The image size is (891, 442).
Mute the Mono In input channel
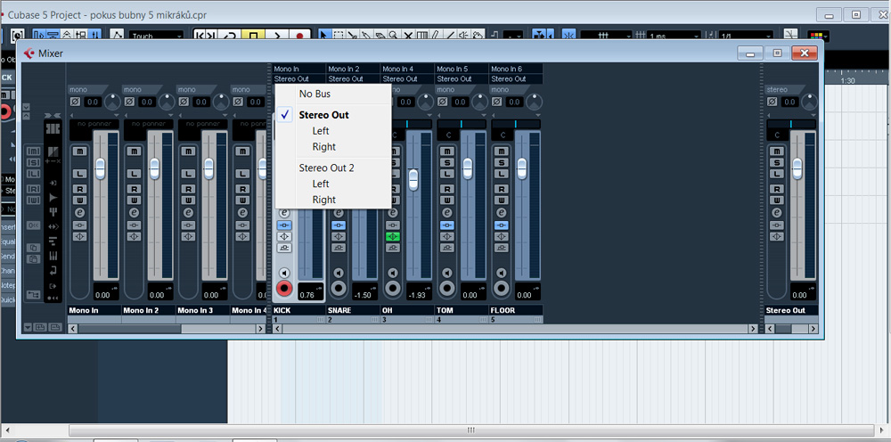tap(79, 151)
